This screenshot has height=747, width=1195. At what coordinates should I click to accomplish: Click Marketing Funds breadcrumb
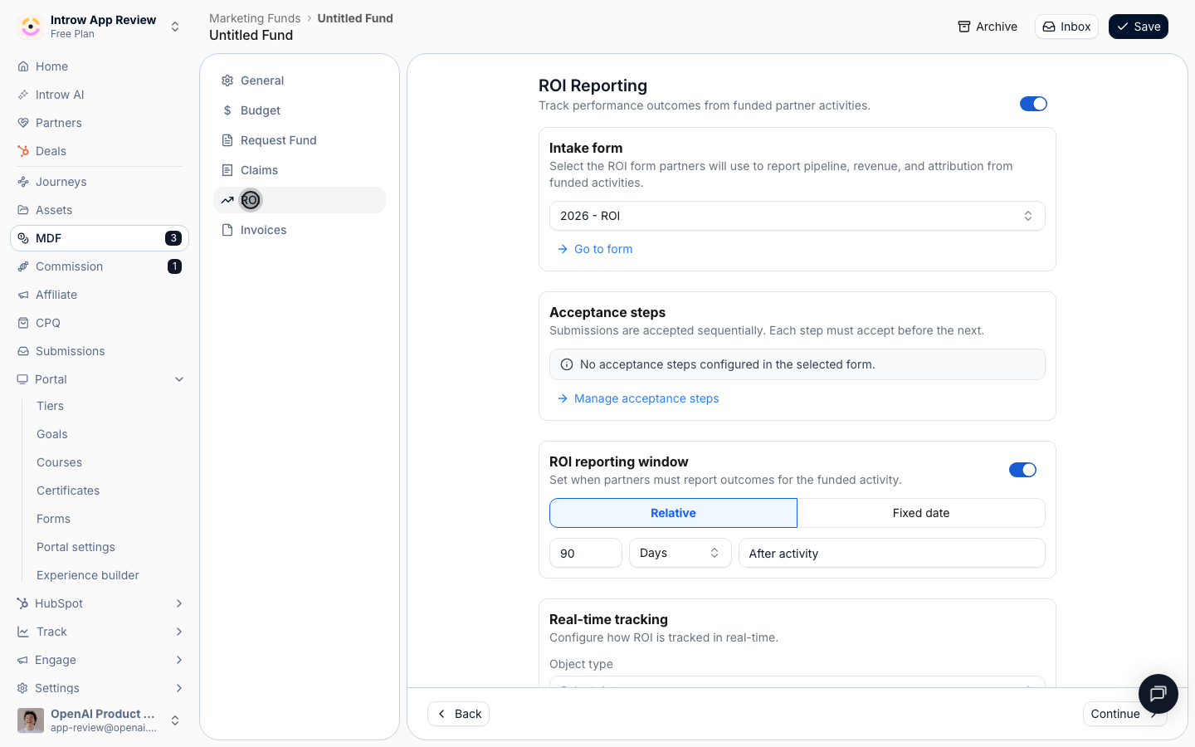click(255, 18)
